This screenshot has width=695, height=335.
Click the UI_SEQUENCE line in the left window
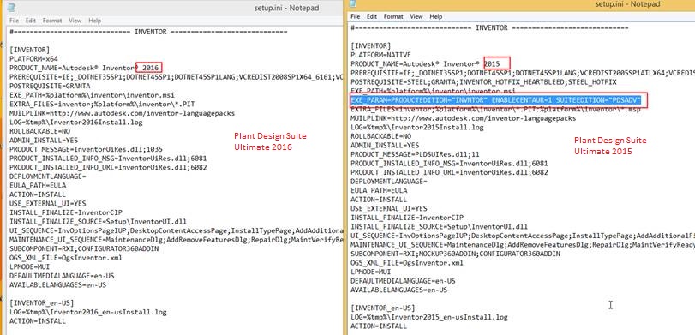[176, 230]
